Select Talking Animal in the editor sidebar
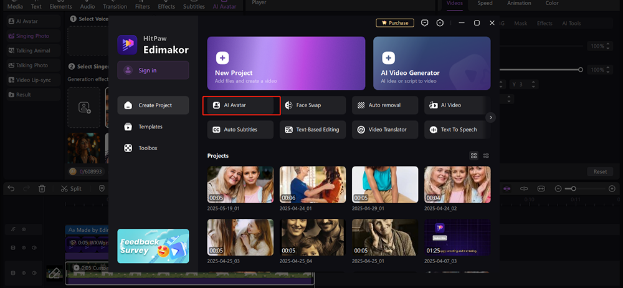 (34, 50)
